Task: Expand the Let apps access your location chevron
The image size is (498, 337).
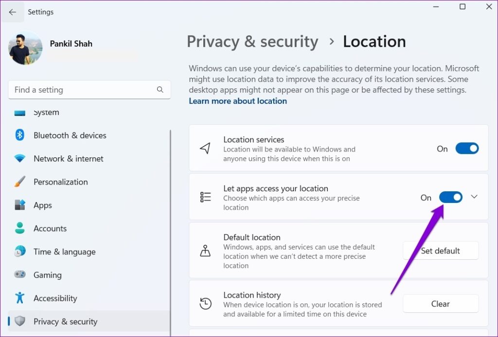Action: point(474,197)
